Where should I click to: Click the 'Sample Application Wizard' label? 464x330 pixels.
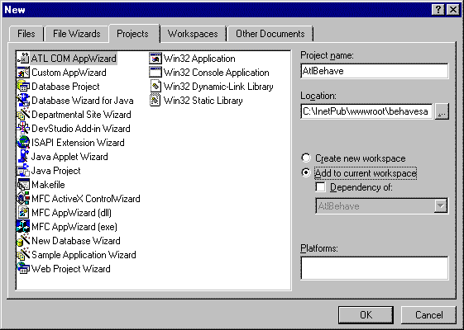pyautogui.click(x=84, y=255)
